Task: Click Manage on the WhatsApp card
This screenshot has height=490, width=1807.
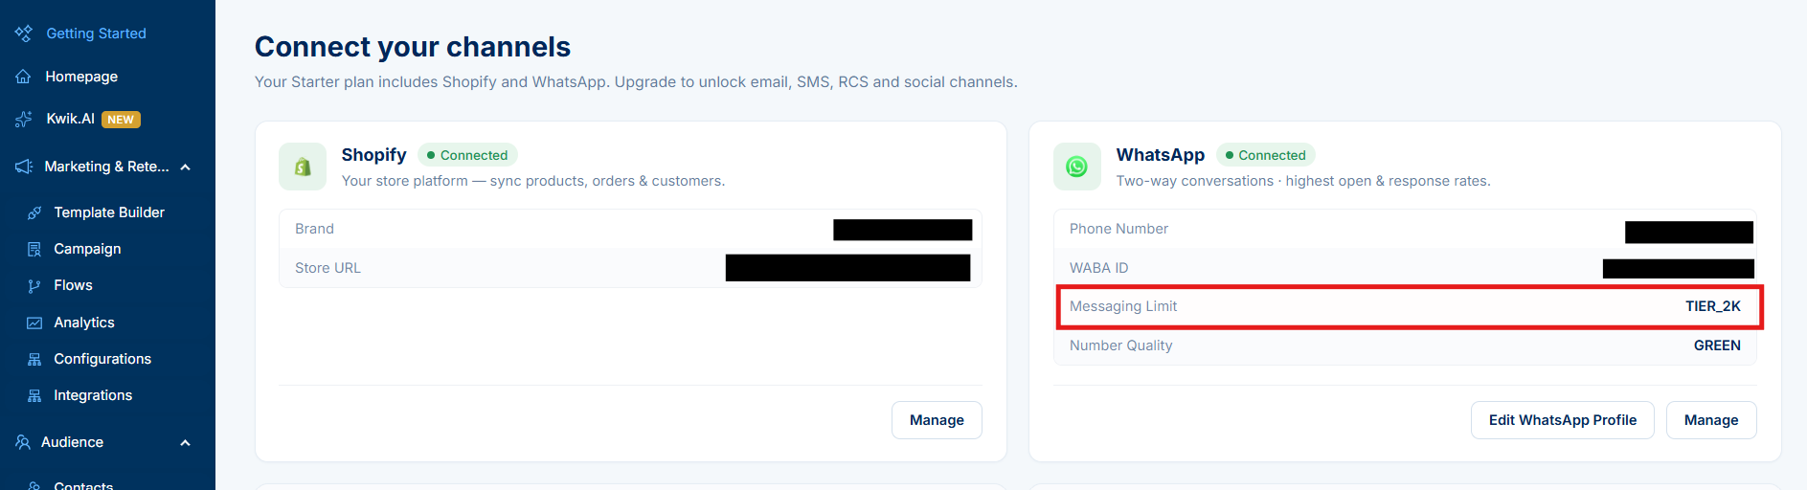Action: [x=1711, y=420]
